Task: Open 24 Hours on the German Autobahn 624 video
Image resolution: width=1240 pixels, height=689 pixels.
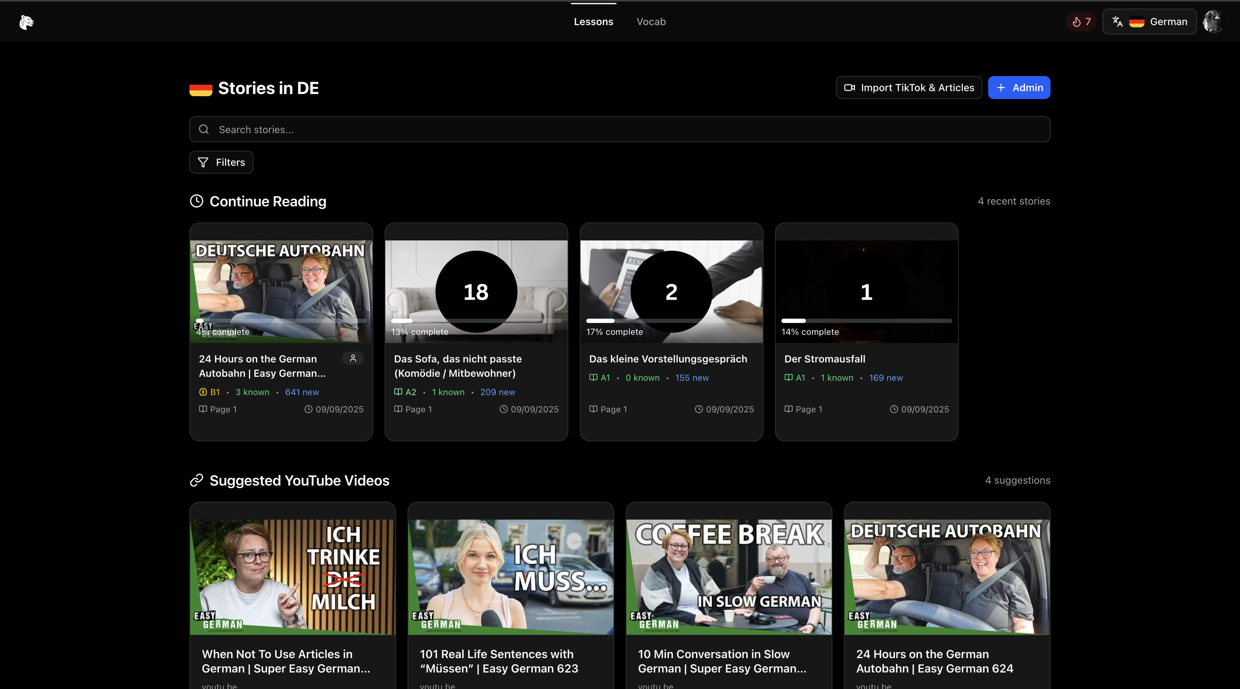Action: point(934,661)
